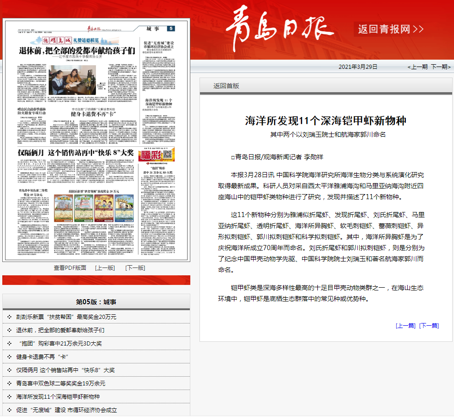Click 返回首版 to return to front page
Image resolution: width=454 pixels, height=418 pixels.
[226, 86]
